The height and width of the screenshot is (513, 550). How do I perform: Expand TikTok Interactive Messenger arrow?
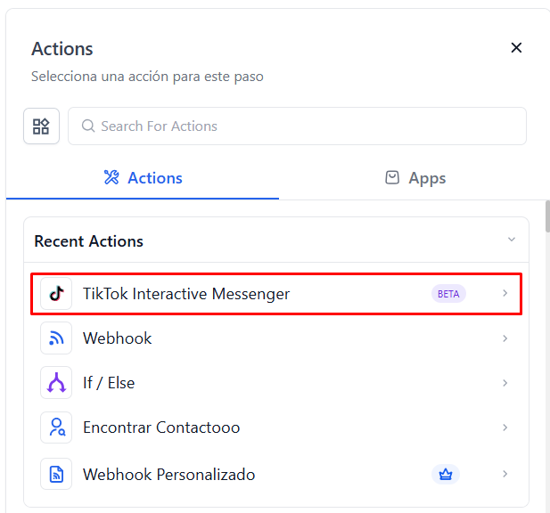coord(505,294)
